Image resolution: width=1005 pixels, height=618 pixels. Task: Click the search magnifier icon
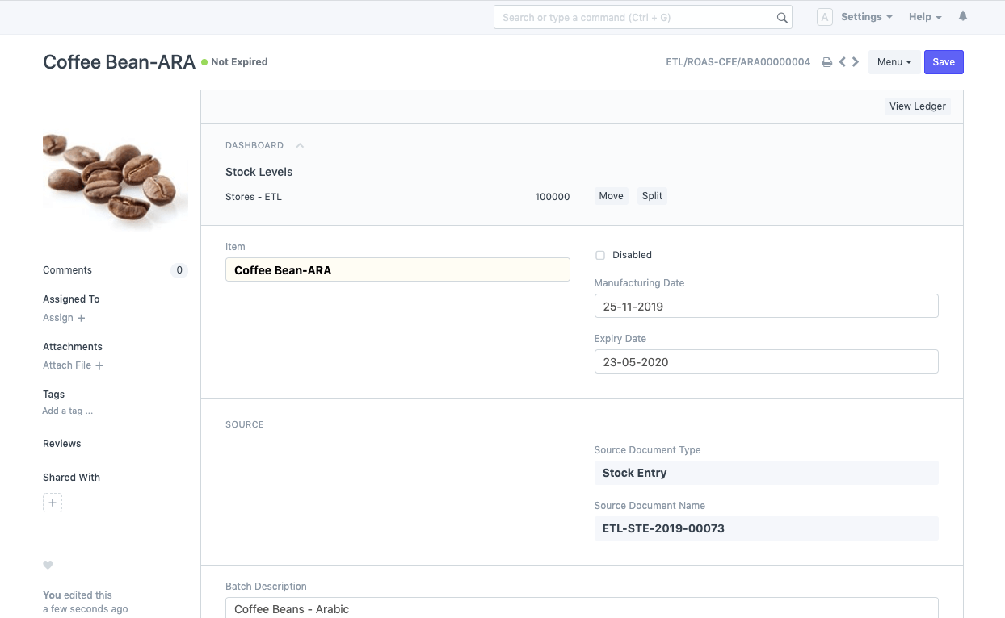click(781, 18)
